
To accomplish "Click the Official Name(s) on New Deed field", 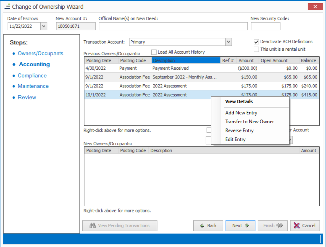I will pos(173,26).
